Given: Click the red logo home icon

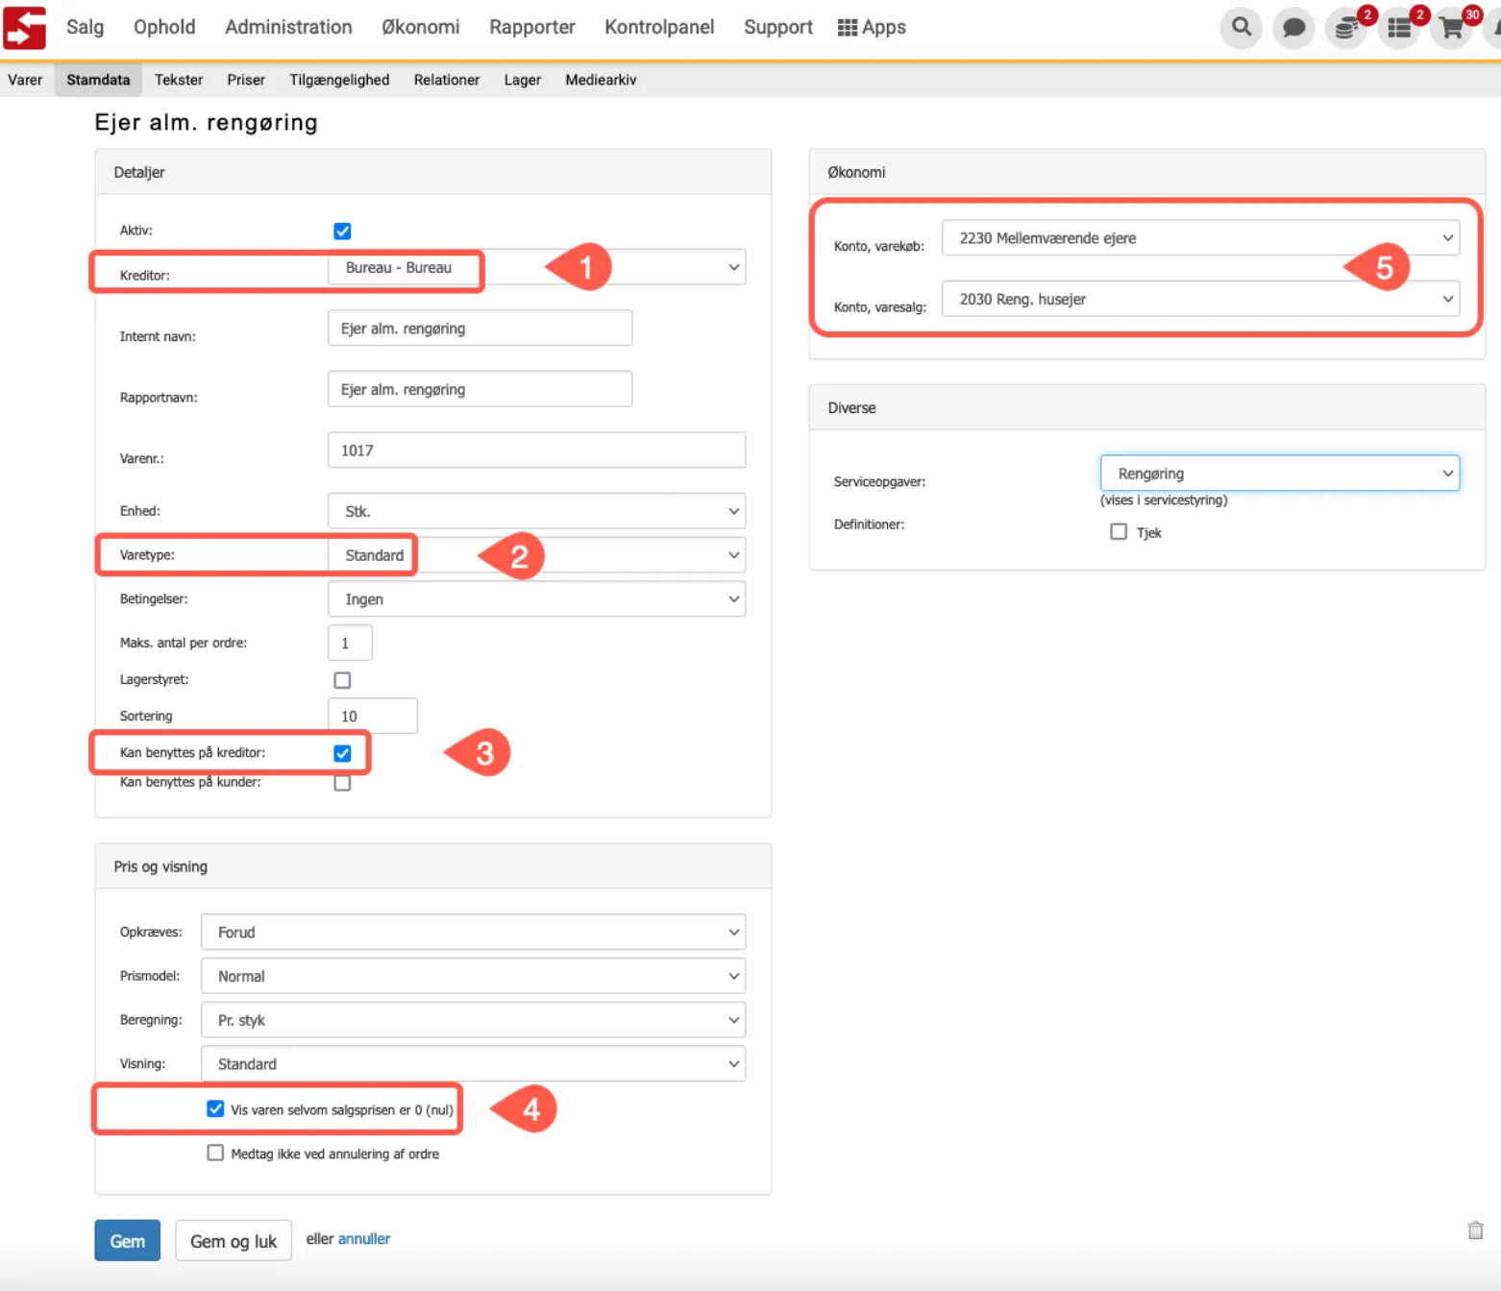Looking at the screenshot, I should coord(25,28).
